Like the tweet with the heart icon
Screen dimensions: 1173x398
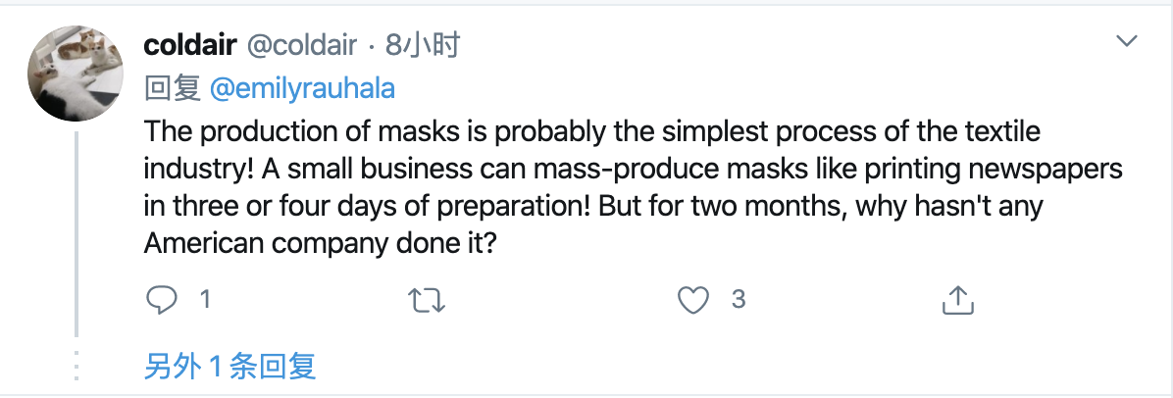693,300
